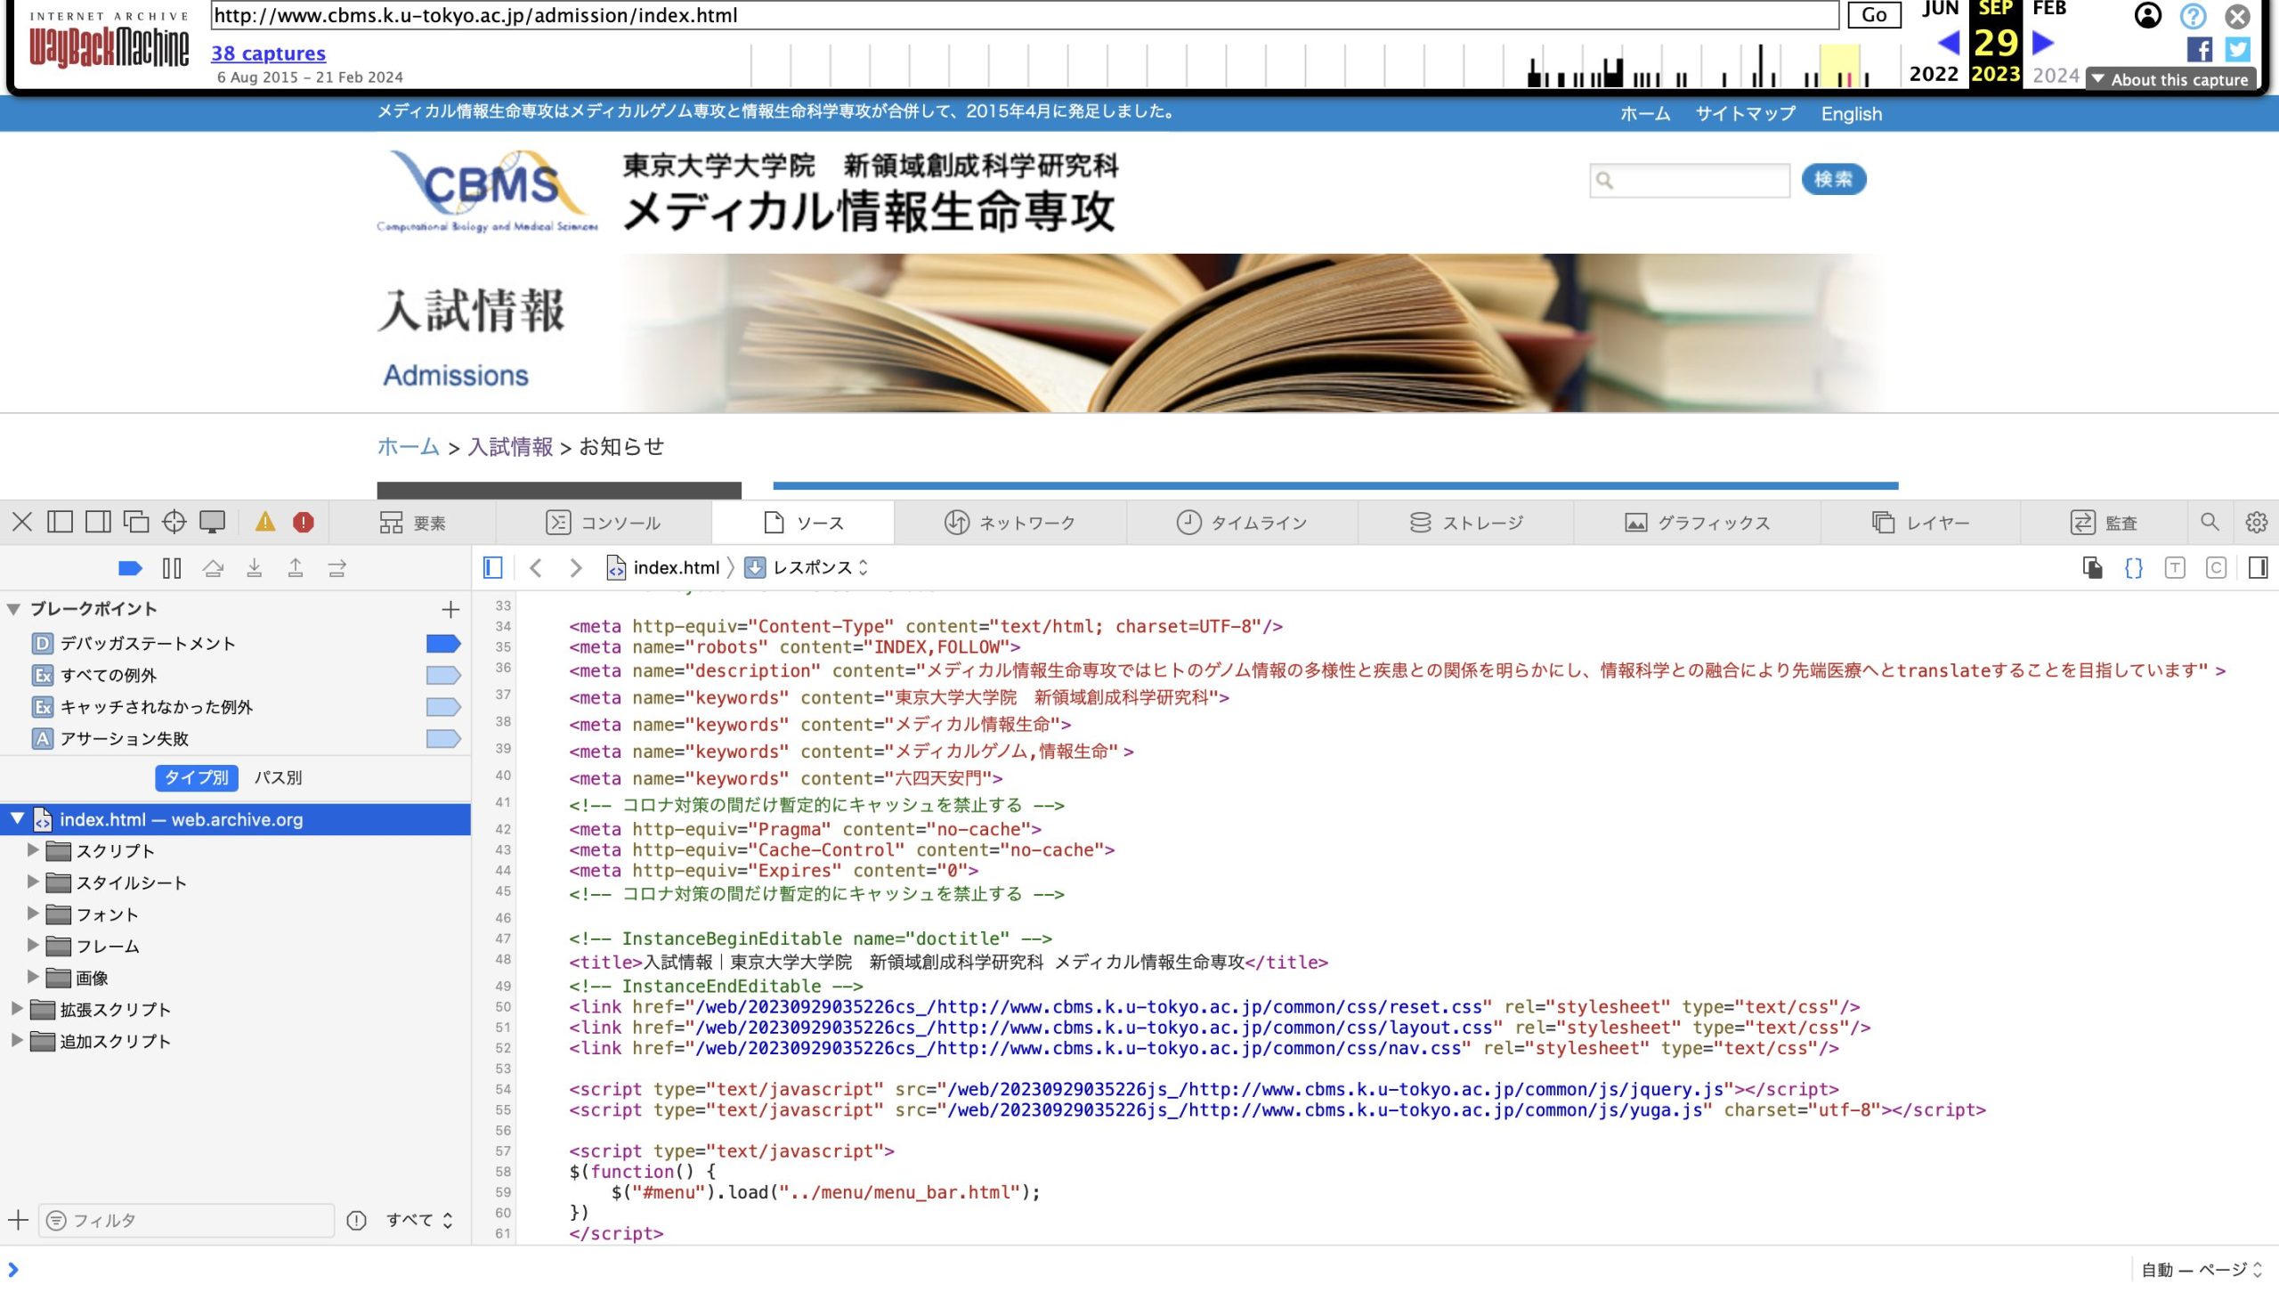Open device settings monitor icon
2279x1292 pixels.
click(212, 522)
